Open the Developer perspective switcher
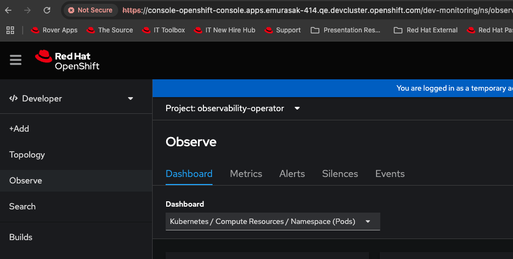 [72, 99]
